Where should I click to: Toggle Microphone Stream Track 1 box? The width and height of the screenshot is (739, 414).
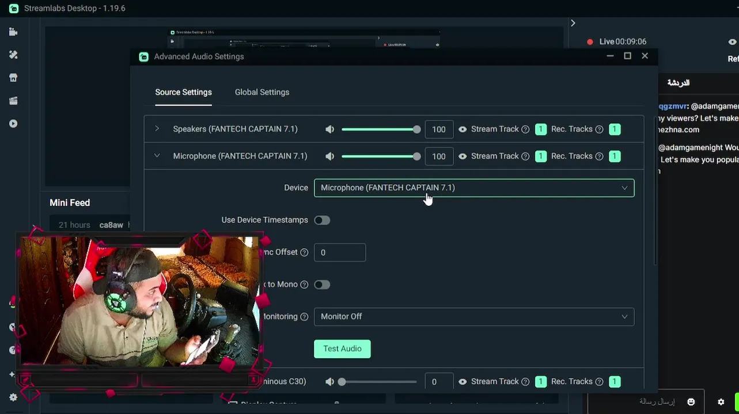[540, 156]
